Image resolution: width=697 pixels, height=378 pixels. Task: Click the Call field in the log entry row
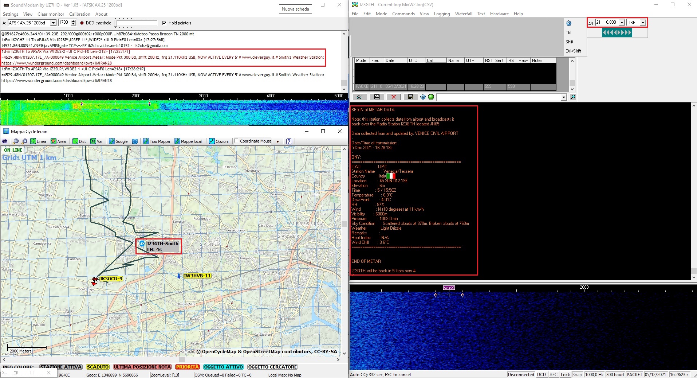(436, 87)
